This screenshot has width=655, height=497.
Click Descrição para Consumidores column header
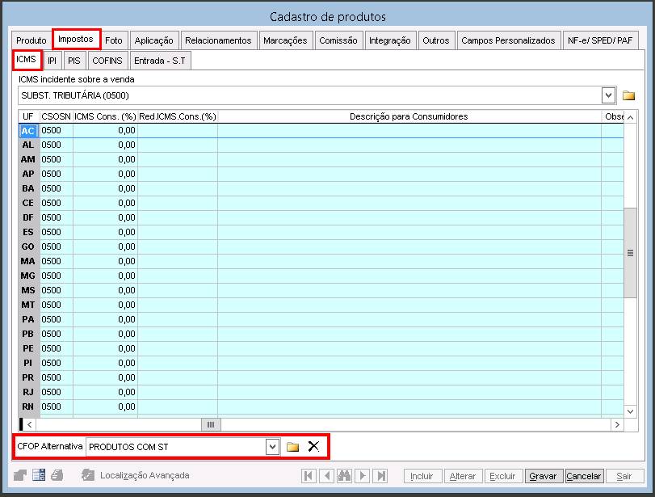point(409,116)
